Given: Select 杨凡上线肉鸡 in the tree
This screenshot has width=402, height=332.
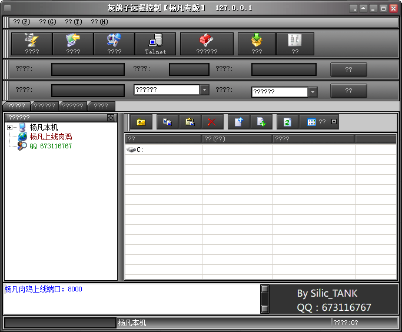Looking at the screenshot, I should point(51,137).
